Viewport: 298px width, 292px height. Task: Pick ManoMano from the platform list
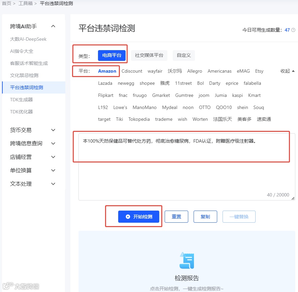click(144, 107)
